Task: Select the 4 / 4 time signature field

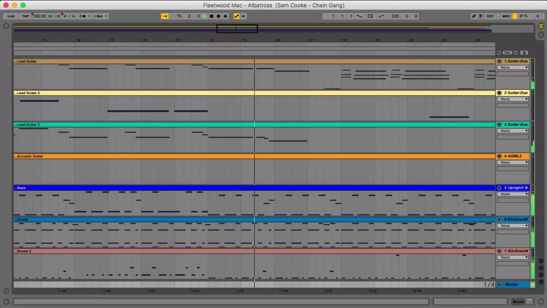Action: (x=69, y=16)
